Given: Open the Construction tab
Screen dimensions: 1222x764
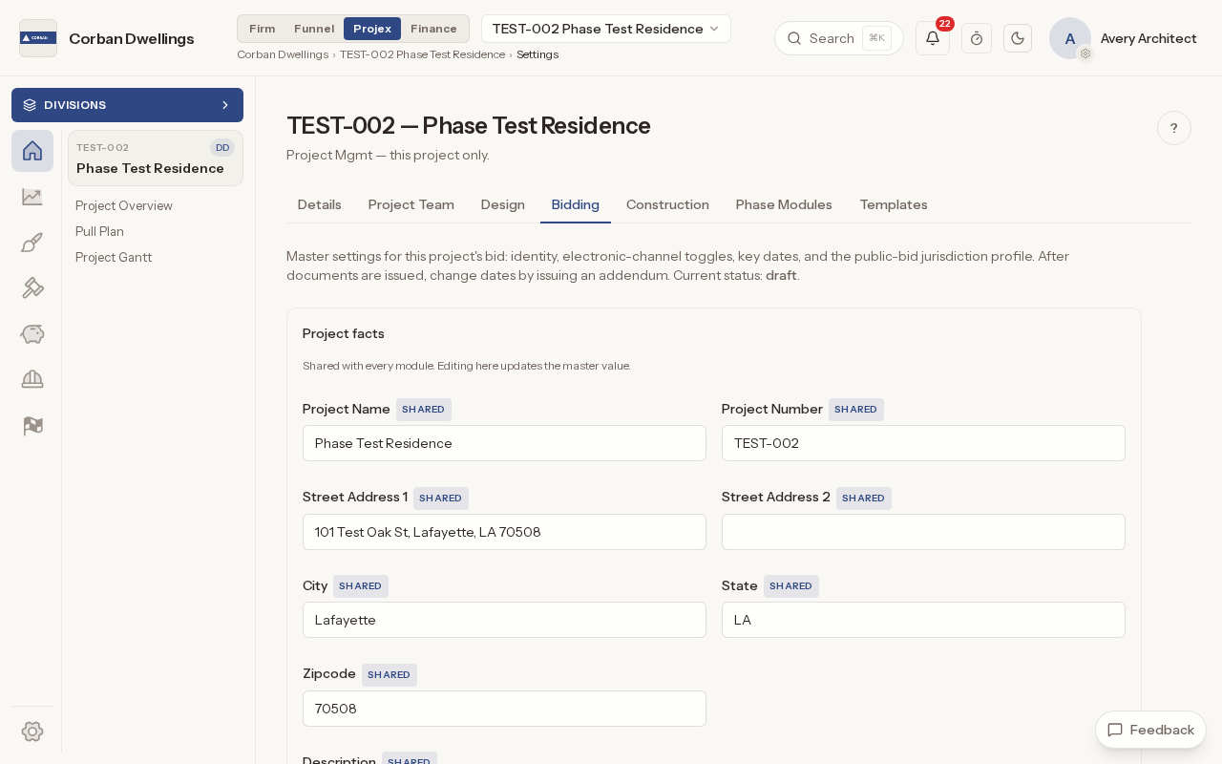Looking at the screenshot, I should (667, 204).
